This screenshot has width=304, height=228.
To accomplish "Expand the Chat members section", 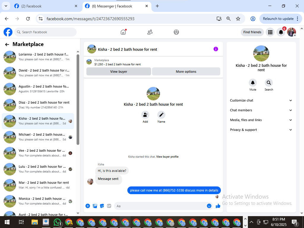I will [261, 110].
